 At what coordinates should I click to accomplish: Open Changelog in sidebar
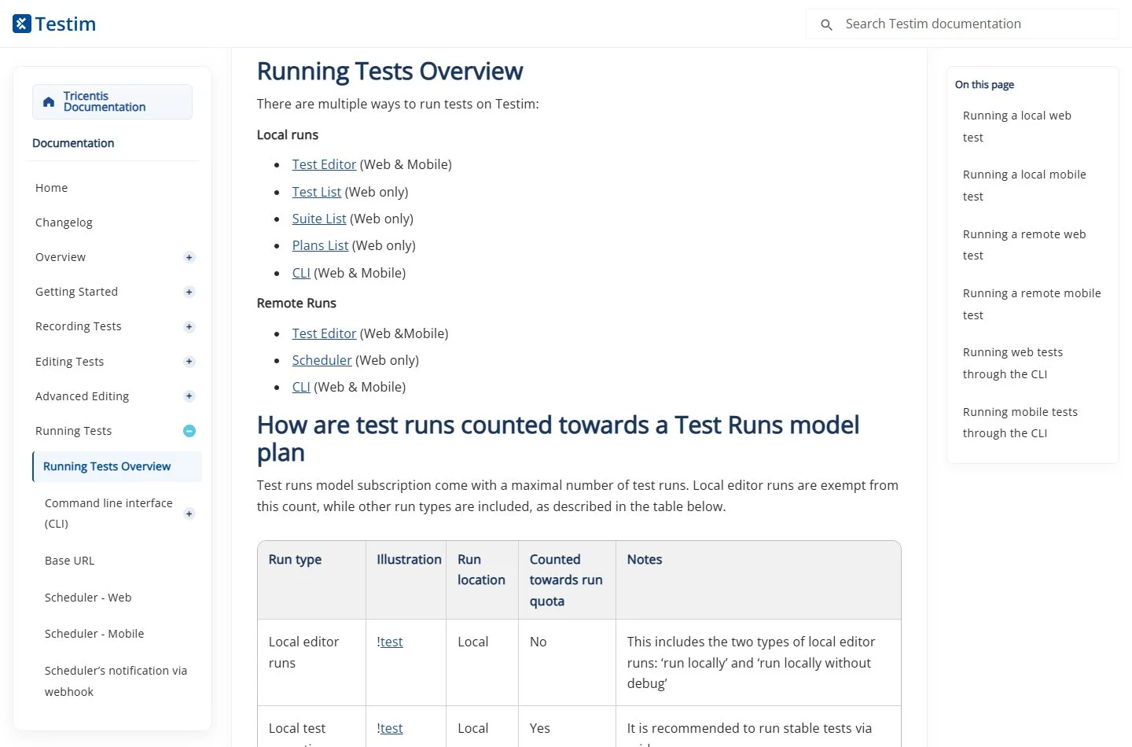coord(64,223)
